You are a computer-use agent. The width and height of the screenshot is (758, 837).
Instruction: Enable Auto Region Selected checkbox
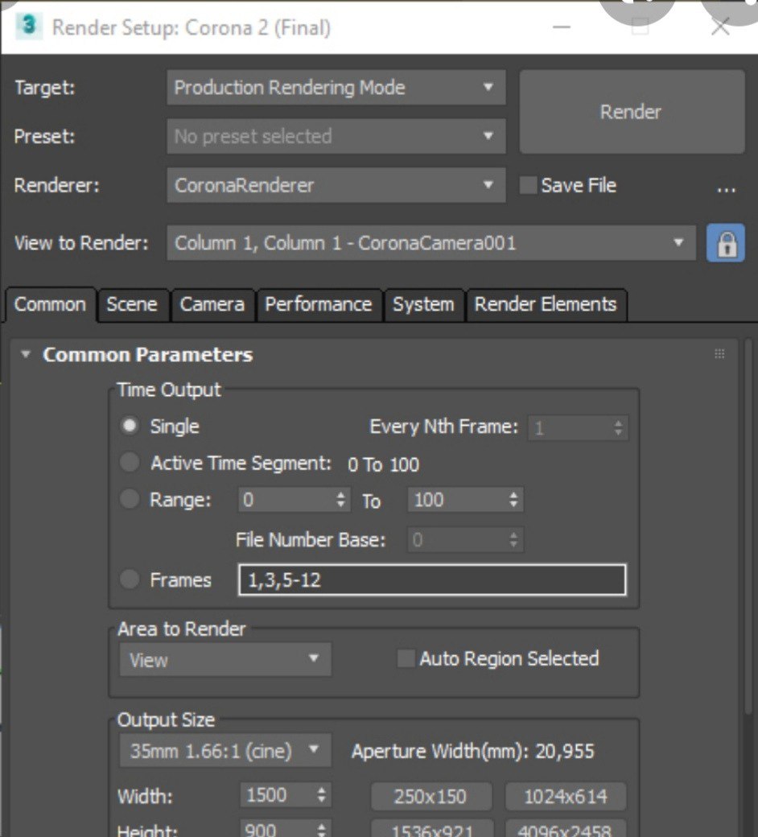tap(406, 658)
